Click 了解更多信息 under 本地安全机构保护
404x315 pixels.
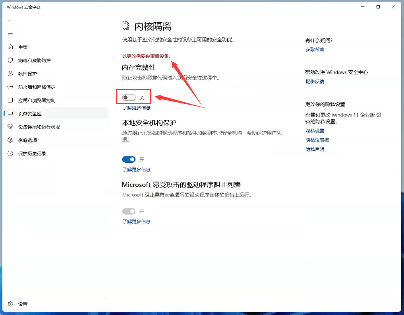(136, 169)
